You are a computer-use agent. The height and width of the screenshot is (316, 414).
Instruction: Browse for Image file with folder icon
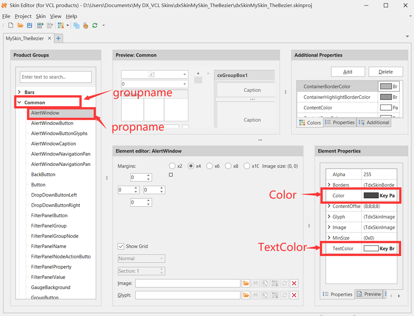coord(246,283)
